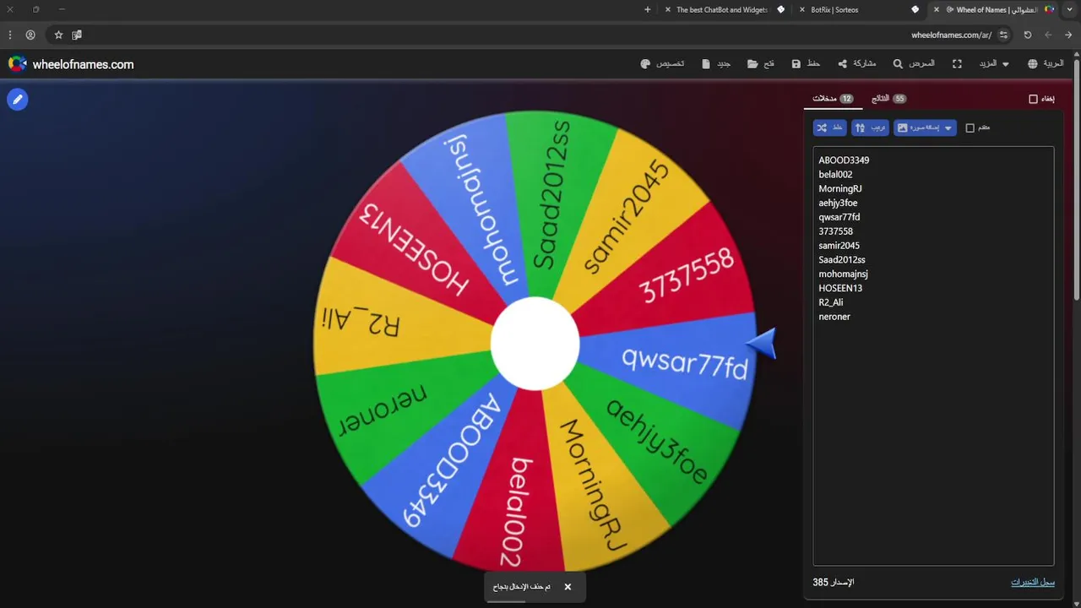Open the تخصيص customize palette option
The height and width of the screenshot is (608, 1081).
663,64
